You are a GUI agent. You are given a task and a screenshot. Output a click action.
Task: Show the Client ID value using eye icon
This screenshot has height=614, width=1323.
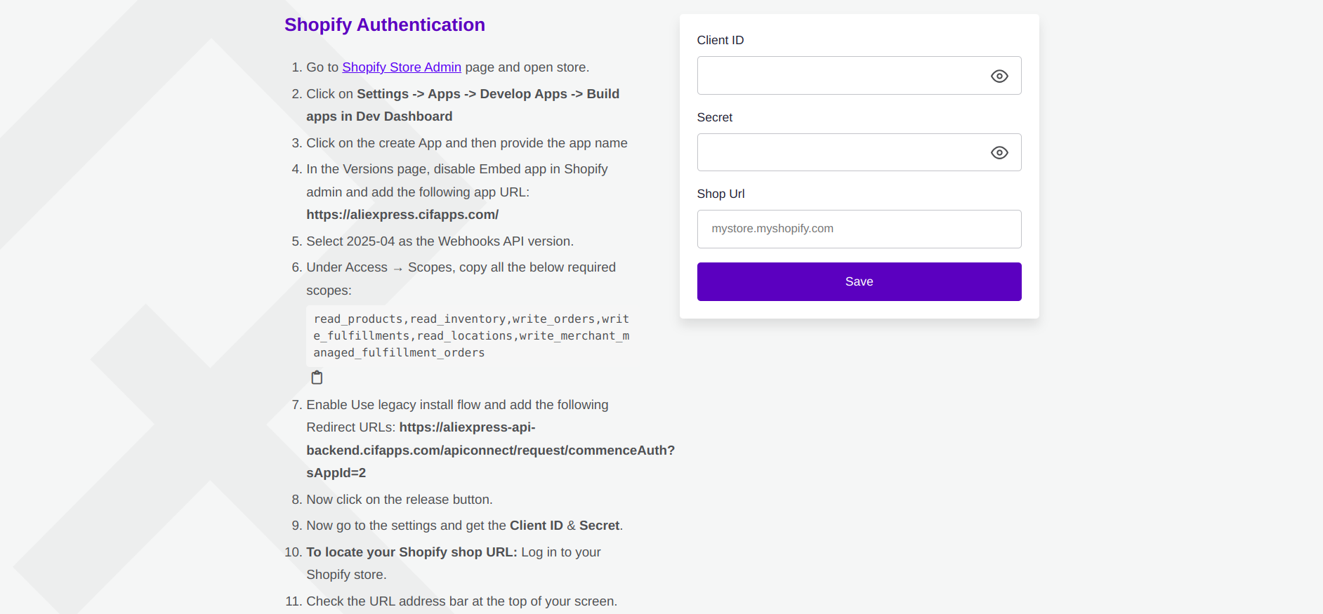pos(999,76)
